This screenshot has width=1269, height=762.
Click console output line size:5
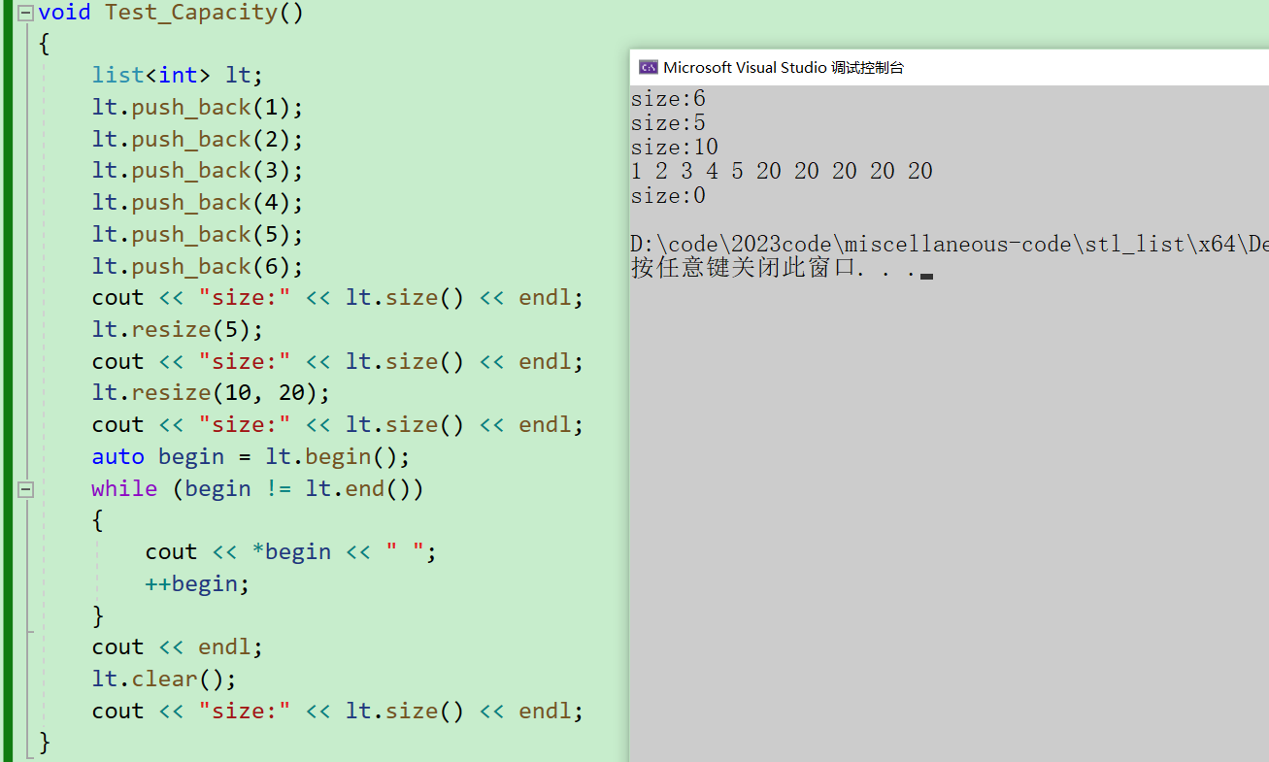click(x=668, y=123)
